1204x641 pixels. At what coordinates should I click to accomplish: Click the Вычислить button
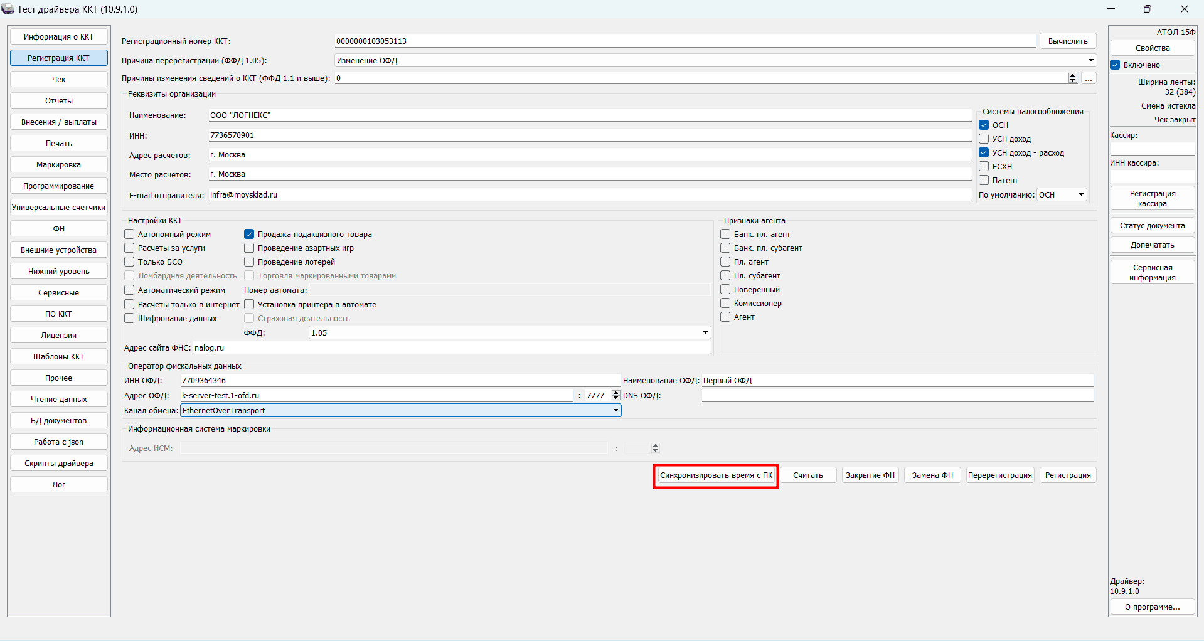(1067, 41)
